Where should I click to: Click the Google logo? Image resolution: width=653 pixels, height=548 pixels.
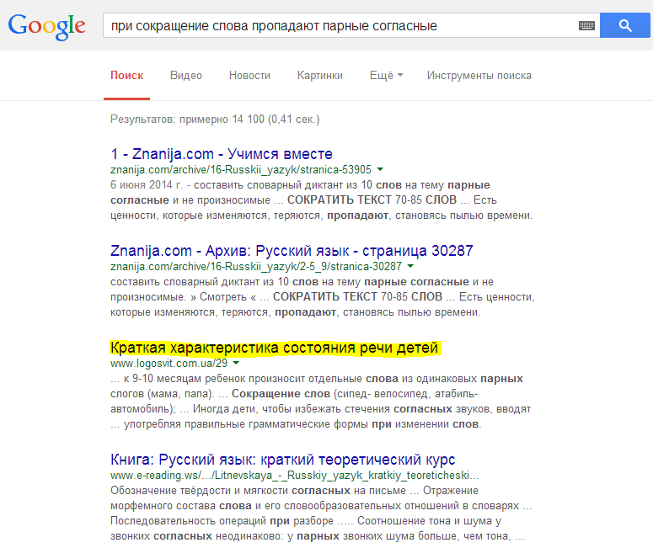(46, 26)
